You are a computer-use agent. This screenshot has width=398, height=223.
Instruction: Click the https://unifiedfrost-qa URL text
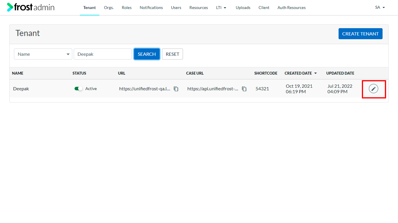coord(145,89)
